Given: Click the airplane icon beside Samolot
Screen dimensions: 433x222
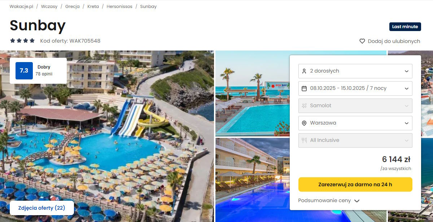Looking at the screenshot, I should point(304,106).
